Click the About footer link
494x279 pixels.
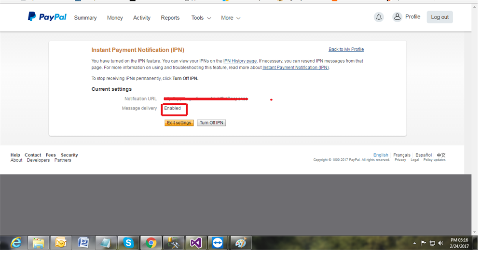[x=16, y=160]
